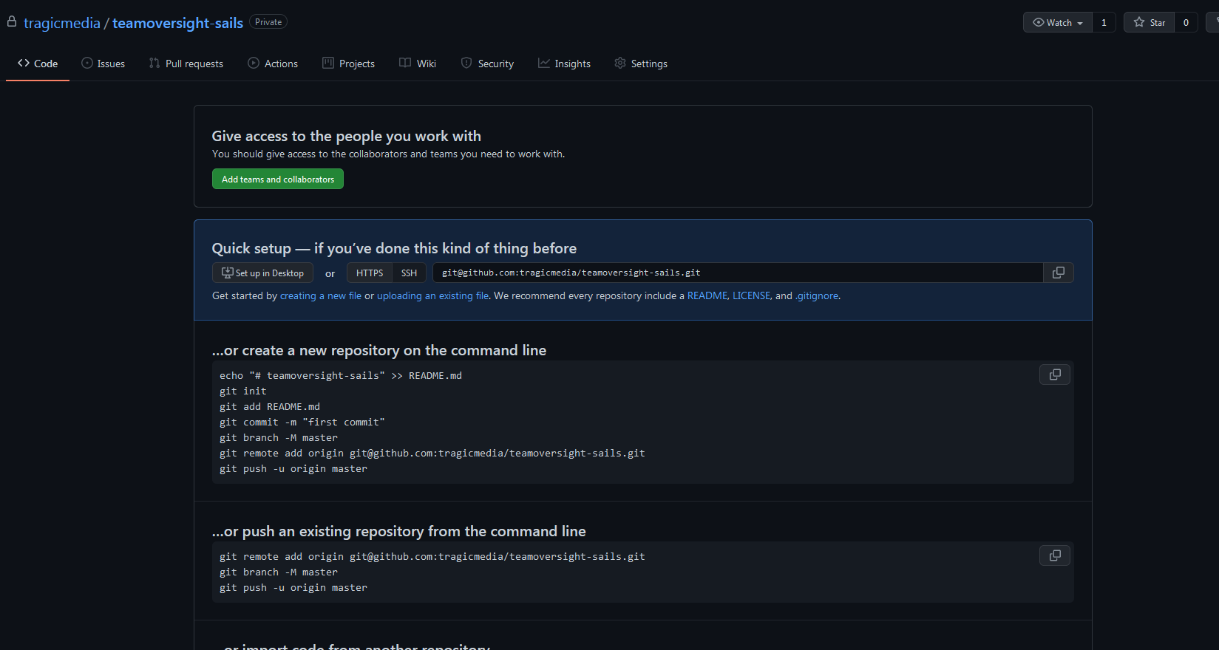Viewport: 1219px width, 650px height.
Task: Switch to the Pull requests tab
Action: pyautogui.click(x=186, y=64)
